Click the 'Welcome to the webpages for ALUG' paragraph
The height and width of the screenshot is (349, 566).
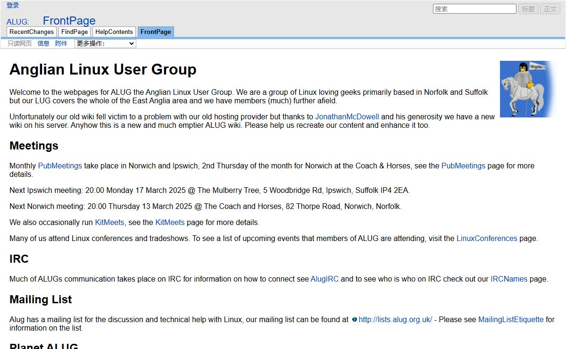tap(249, 96)
